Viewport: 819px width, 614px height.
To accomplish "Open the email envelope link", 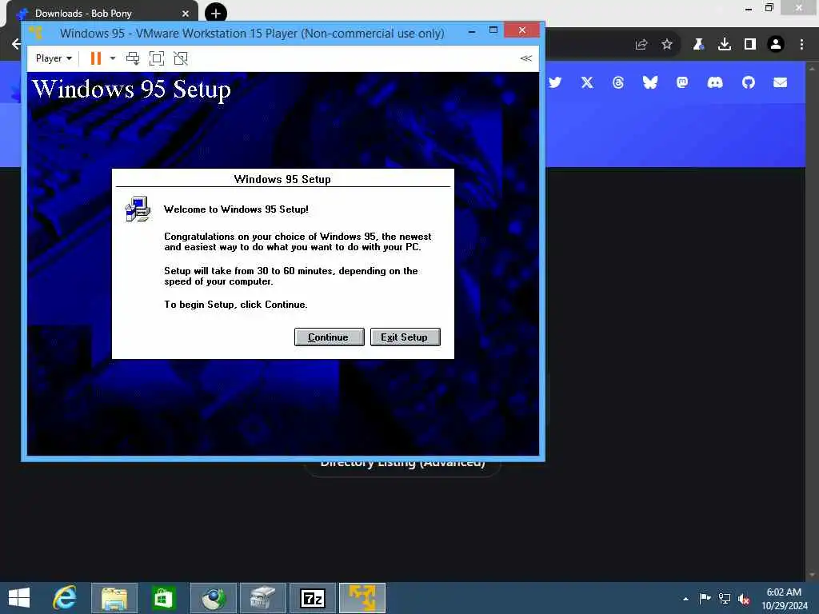I will pyautogui.click(x=781, y=82).
